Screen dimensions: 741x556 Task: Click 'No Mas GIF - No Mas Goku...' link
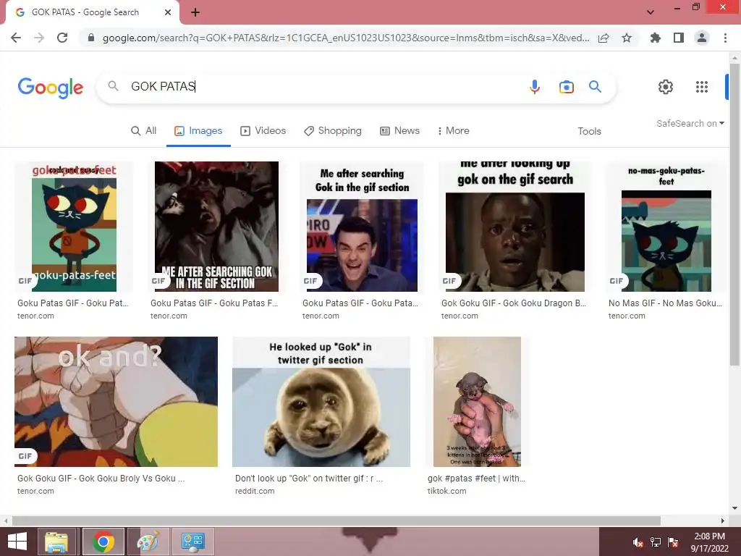(x=665, y=303)
